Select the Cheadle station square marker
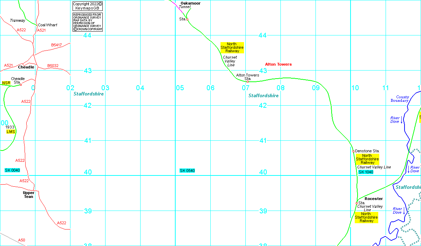The image size is (421, 246). pos(21,85)
